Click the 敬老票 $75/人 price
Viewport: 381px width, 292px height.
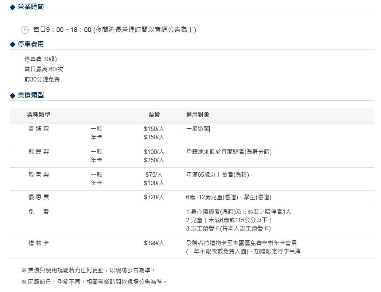pyautogui.click(x=154, y=175)
